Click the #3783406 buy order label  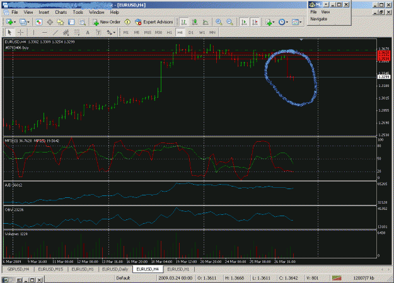(16, 47)
